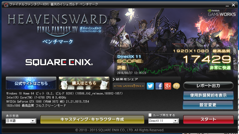The width and height of the screenshot is (239, 134).
Task: Click the 非常に快適 rating text
Action: [220, 68]
